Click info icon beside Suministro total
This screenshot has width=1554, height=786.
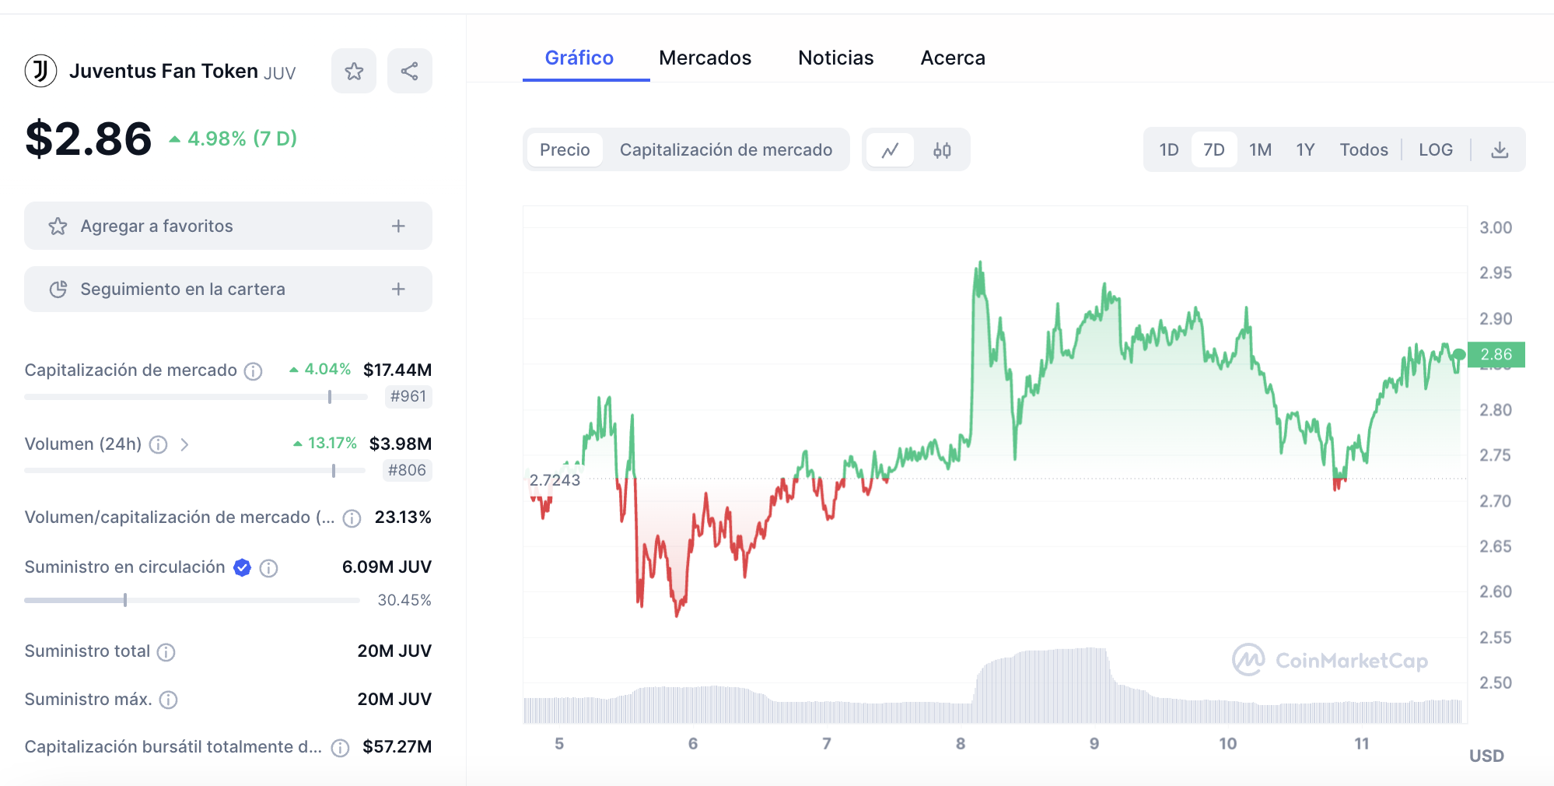166,652
